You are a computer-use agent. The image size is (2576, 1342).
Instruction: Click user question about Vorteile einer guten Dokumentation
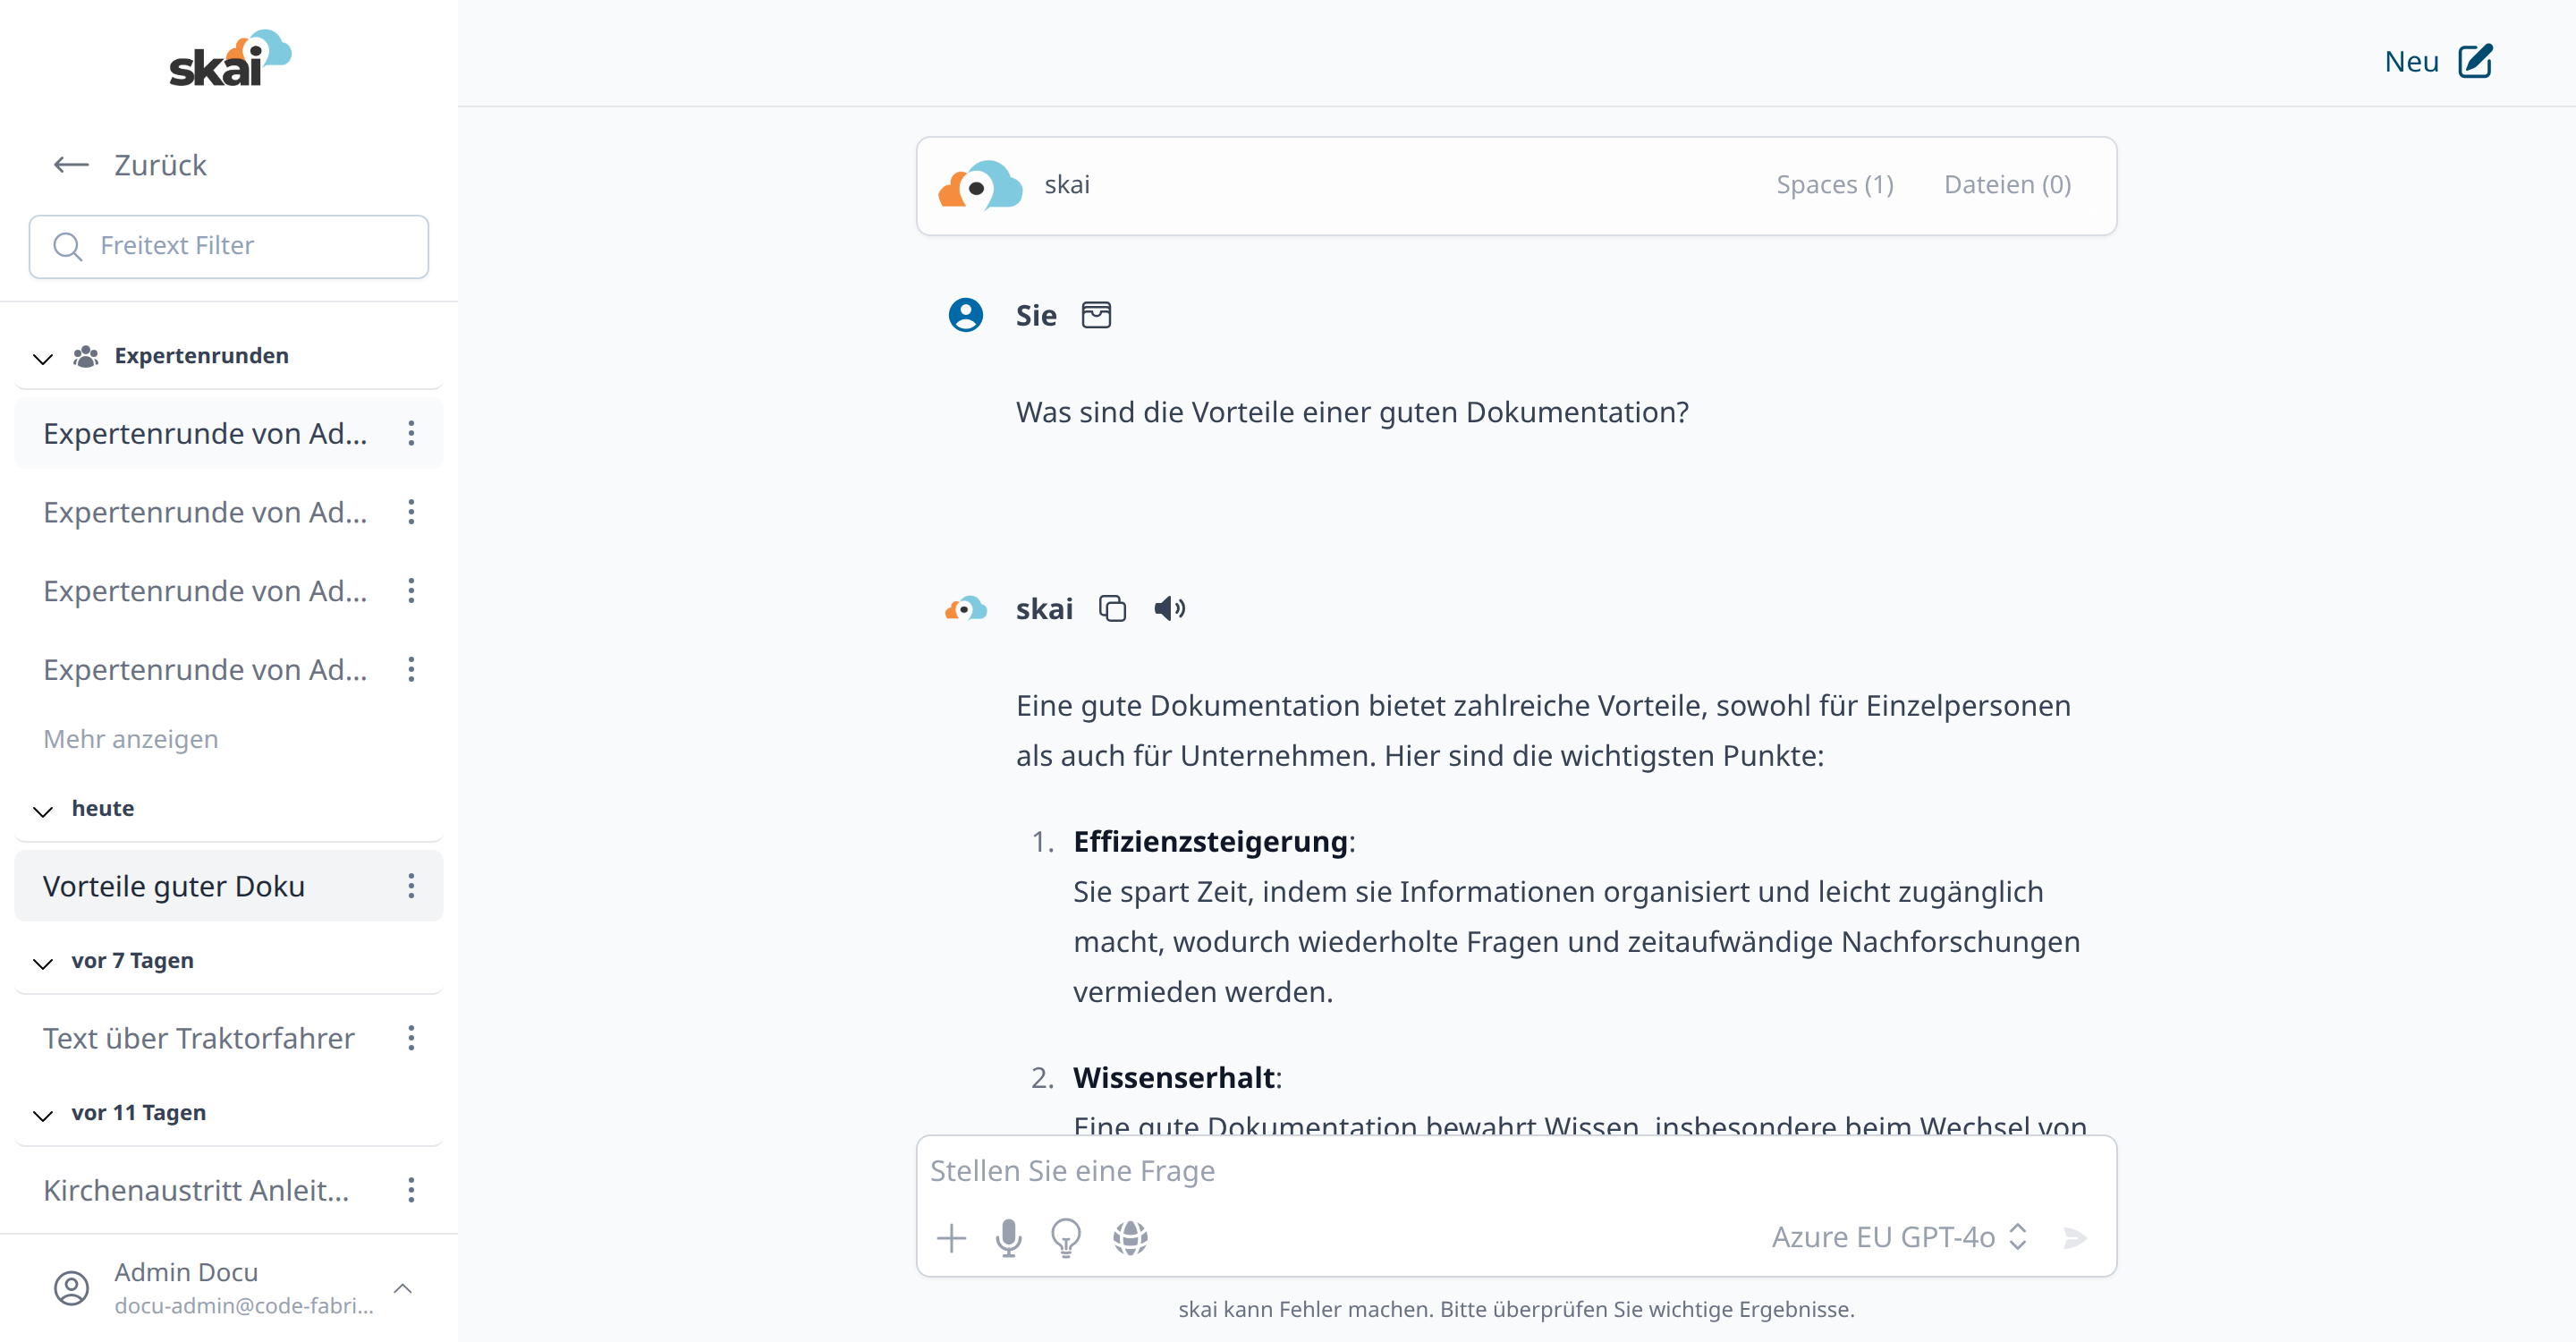pyautogui.click(x=1352, y=413)
